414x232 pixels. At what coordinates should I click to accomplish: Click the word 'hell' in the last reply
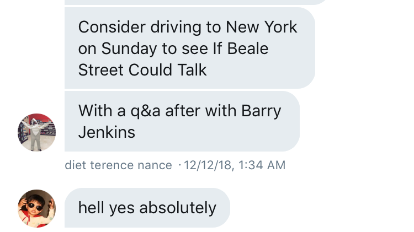[91, 208]
